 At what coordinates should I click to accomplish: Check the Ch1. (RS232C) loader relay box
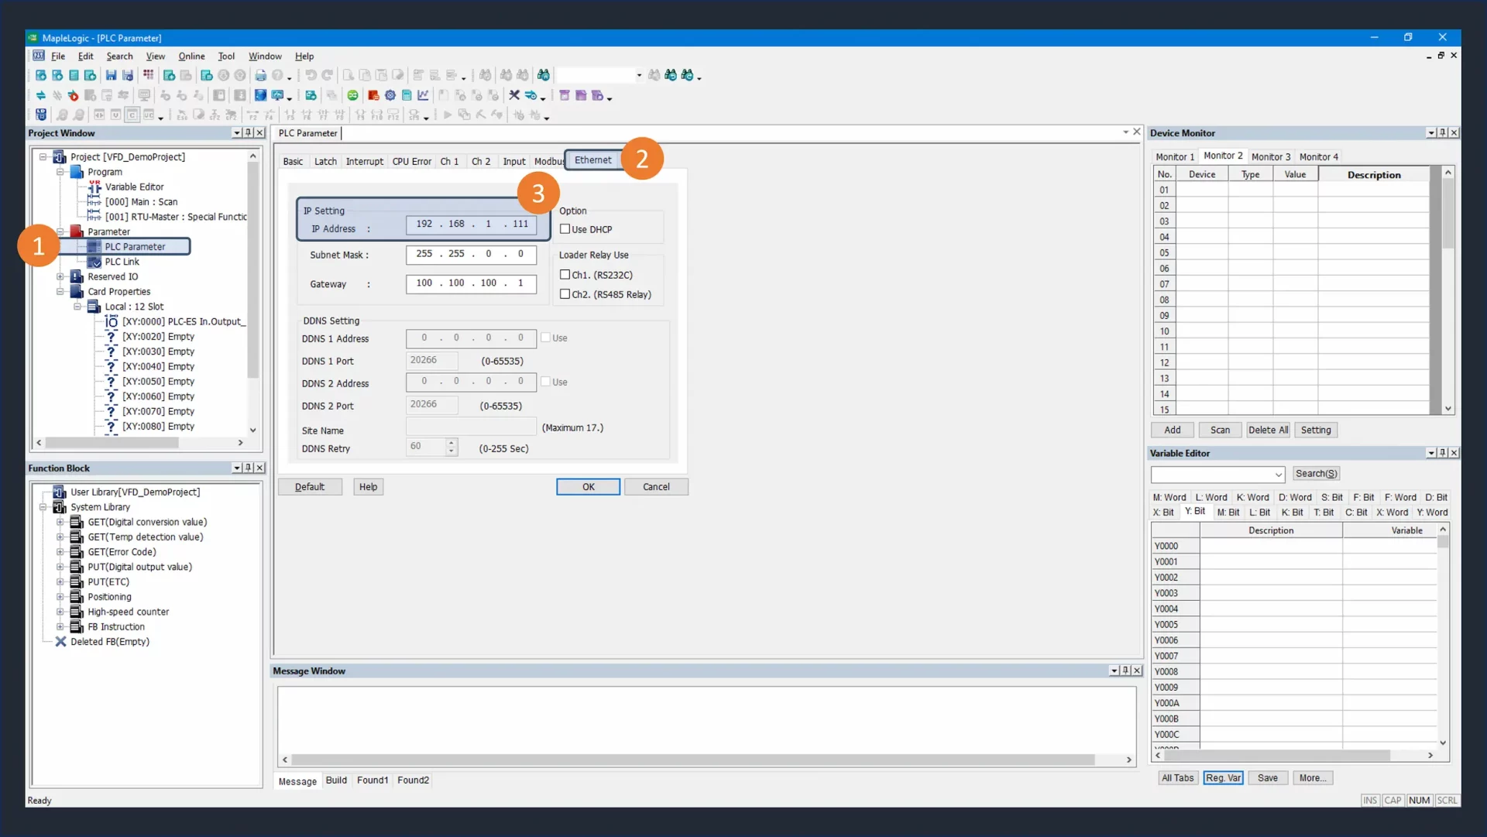(x=565, y=275)
